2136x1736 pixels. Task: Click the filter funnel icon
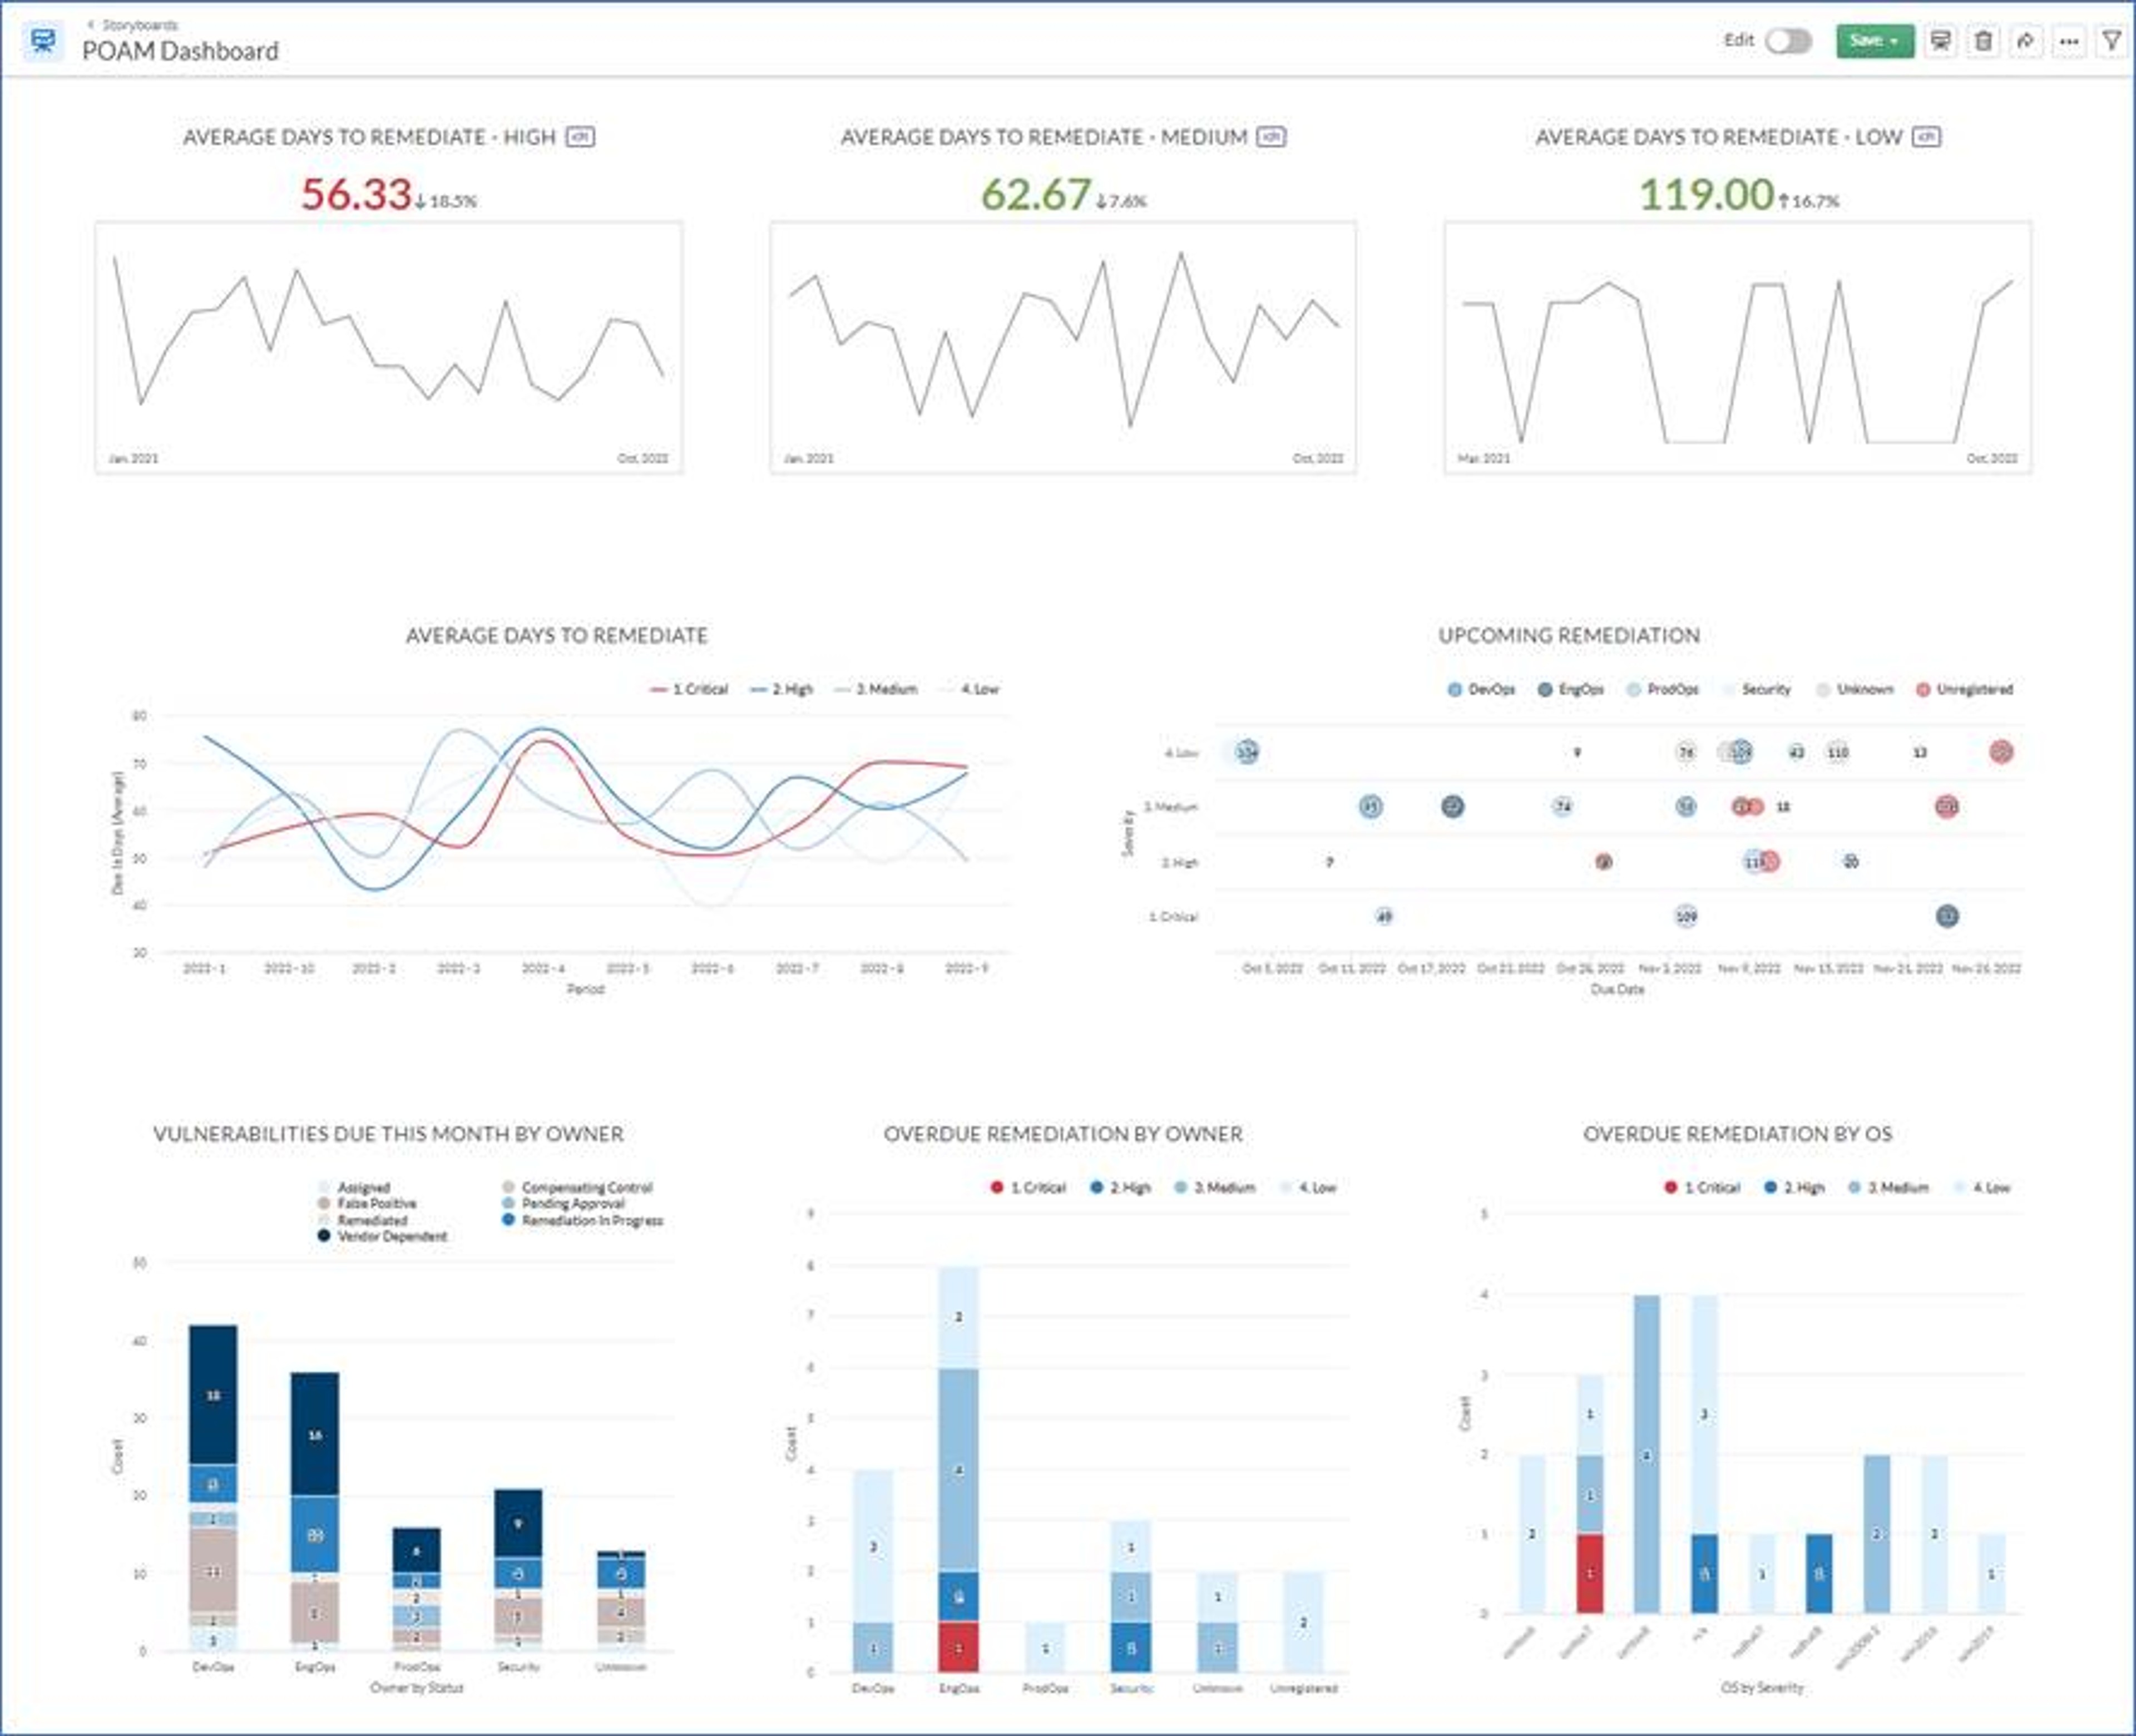point(2111,41)
